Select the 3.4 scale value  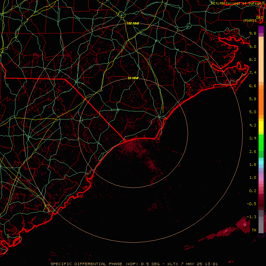(x=253, y=138)
